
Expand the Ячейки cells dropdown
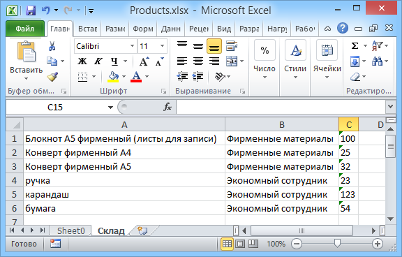click(x=327, y=77)
